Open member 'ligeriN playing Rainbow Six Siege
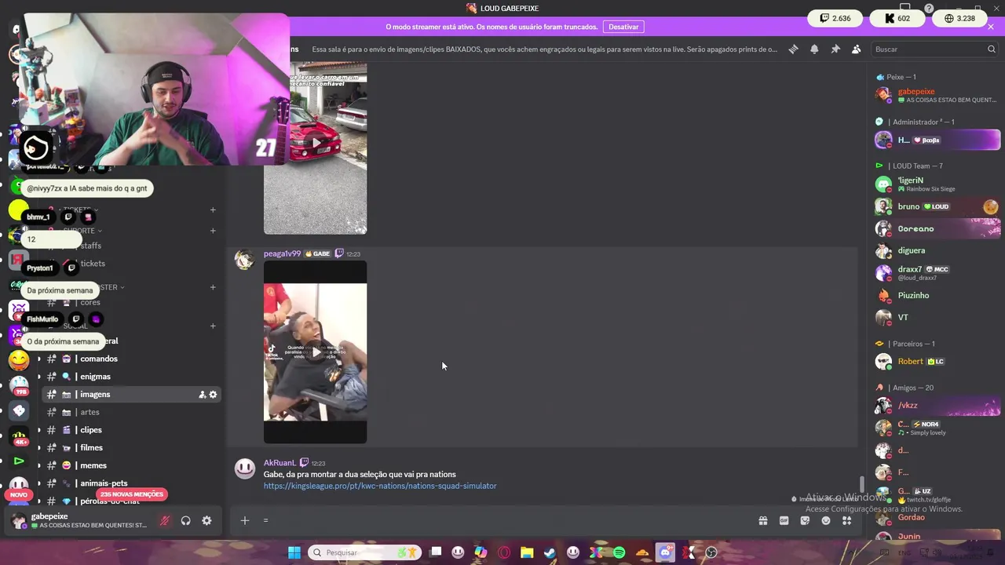Screen dimensions: 1005x565 [937, 184]
